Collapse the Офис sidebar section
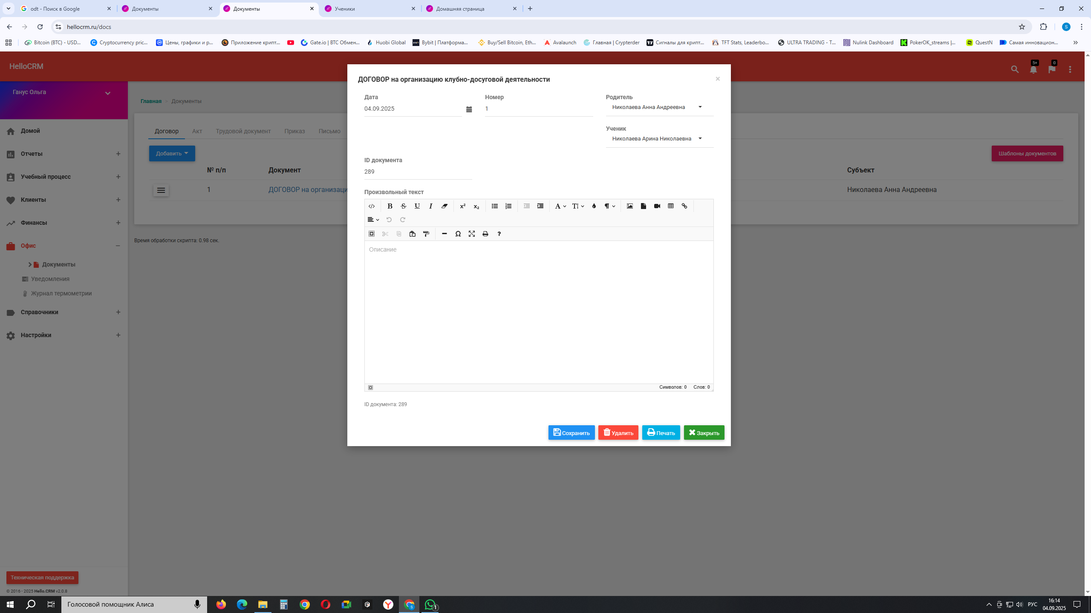This screenshot has width=1091, height=613. point(118,246)
